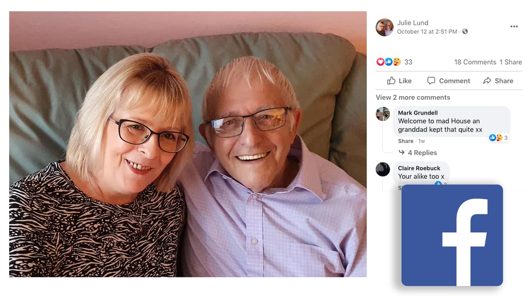
Task: Click the blue thumbs-up reaction icon
Action: [x=388, y=61]
